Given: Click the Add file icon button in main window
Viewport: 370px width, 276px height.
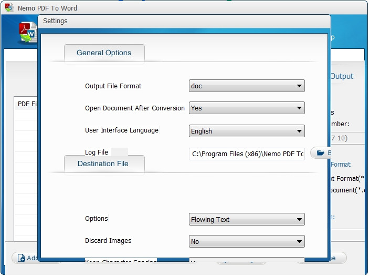Looking at the screenshot, I should click(25, 258).
